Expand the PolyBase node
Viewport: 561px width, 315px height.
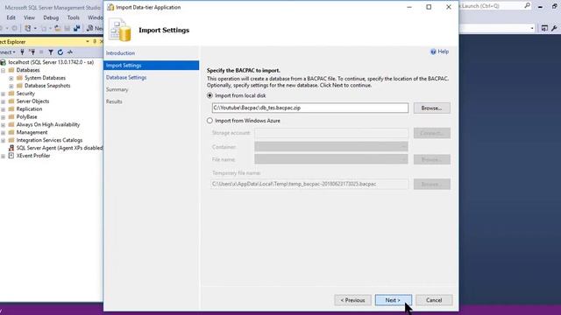4,117
